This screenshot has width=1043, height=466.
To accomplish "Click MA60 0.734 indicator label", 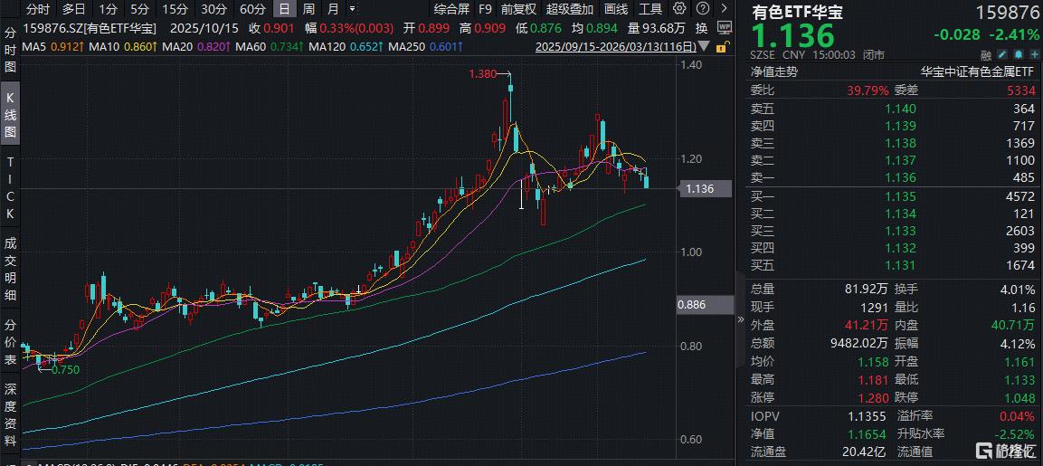I will 268,47.
